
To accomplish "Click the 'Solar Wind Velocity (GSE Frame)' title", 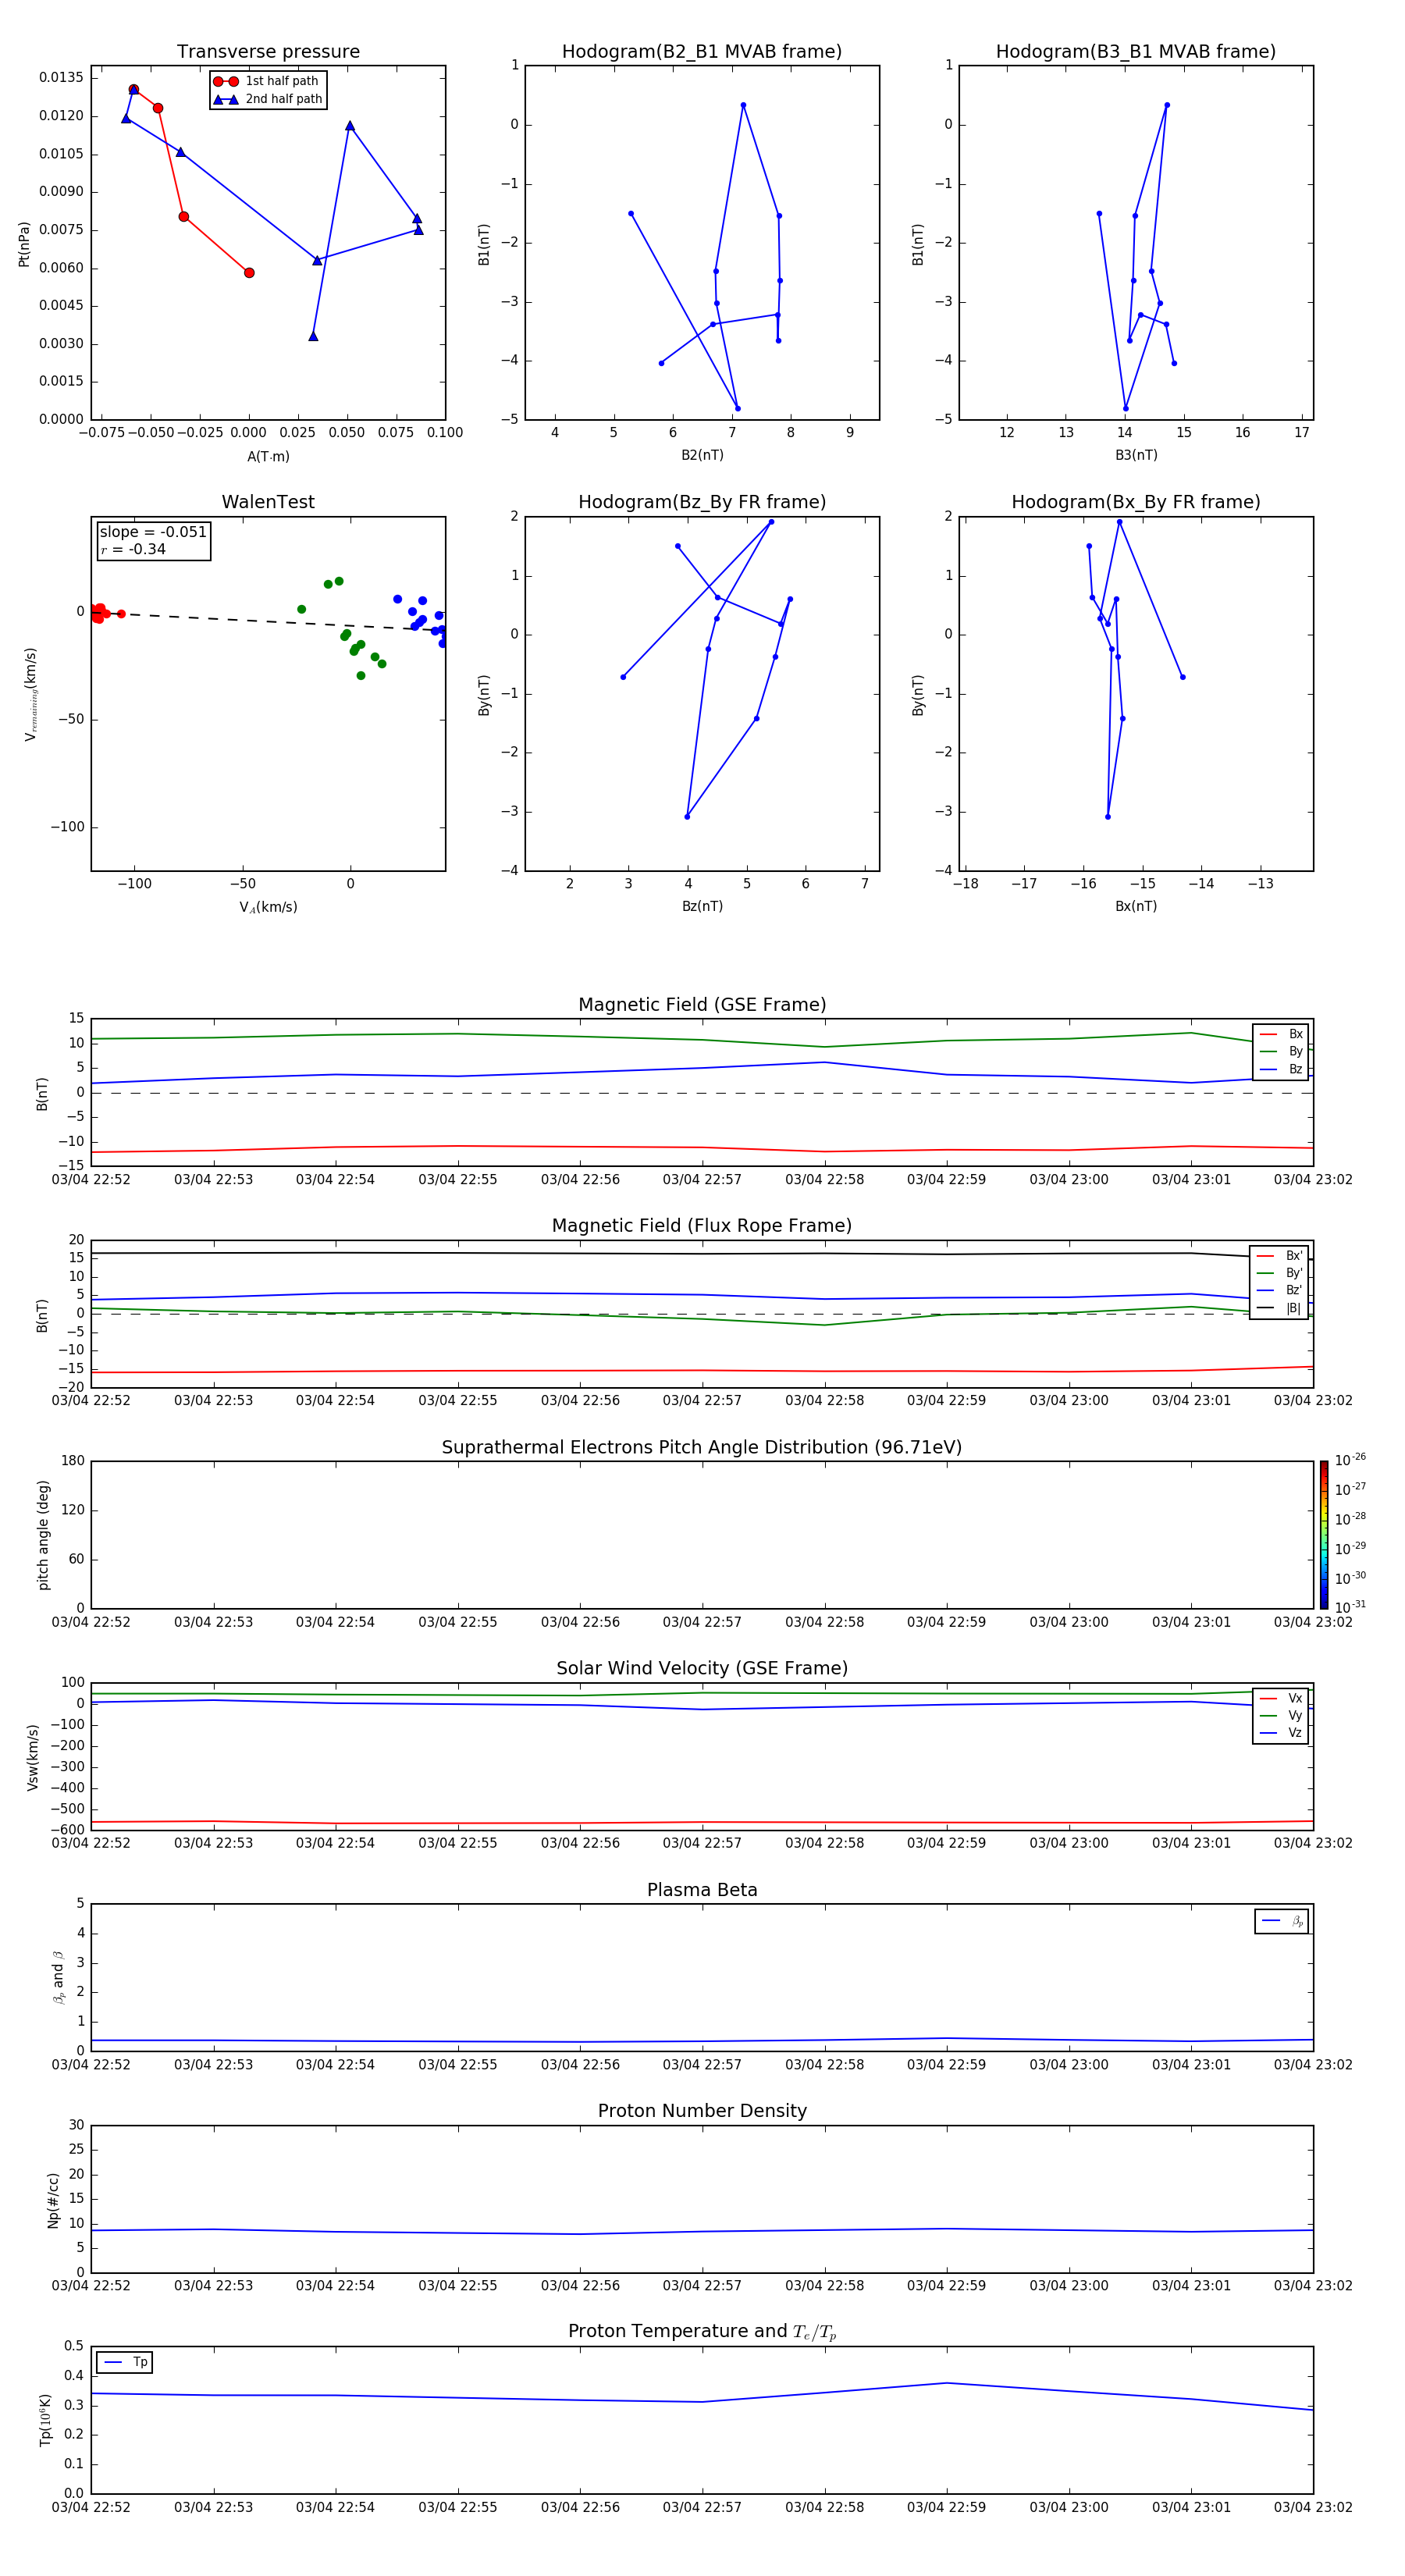I will click(x=702, y=1668).
